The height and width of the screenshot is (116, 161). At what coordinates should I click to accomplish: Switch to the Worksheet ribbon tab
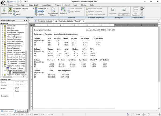(x=20, y=5)
